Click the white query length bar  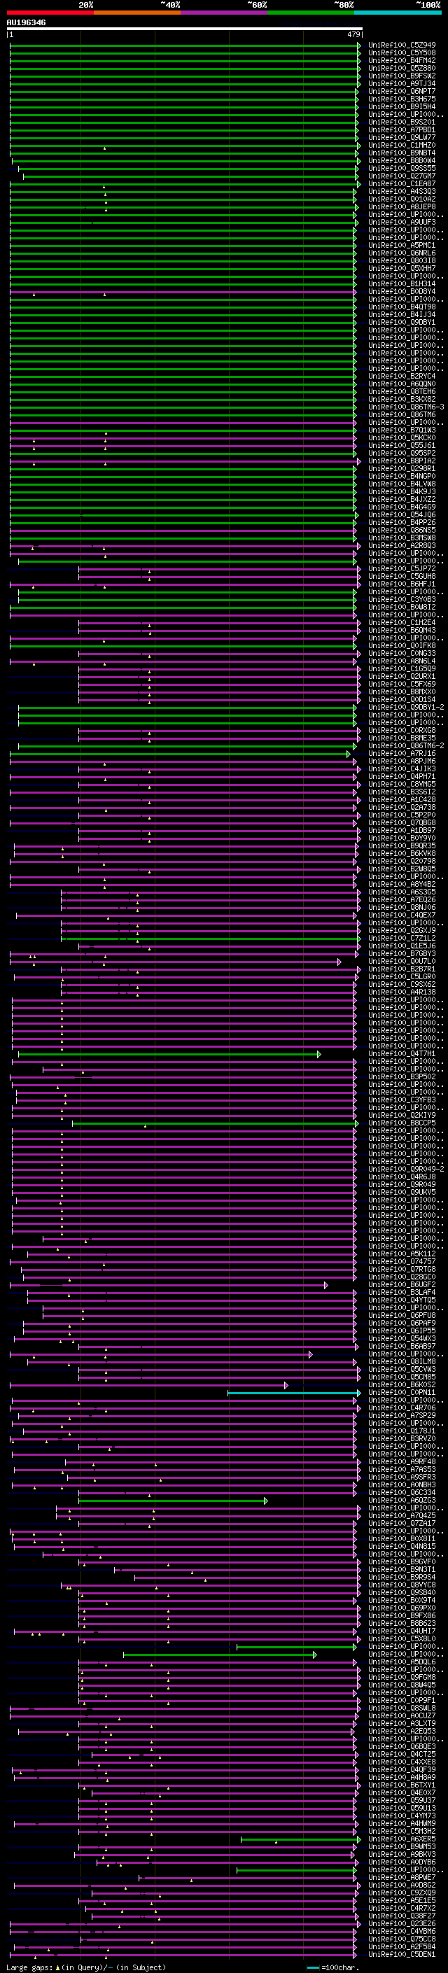pos(185,28)
